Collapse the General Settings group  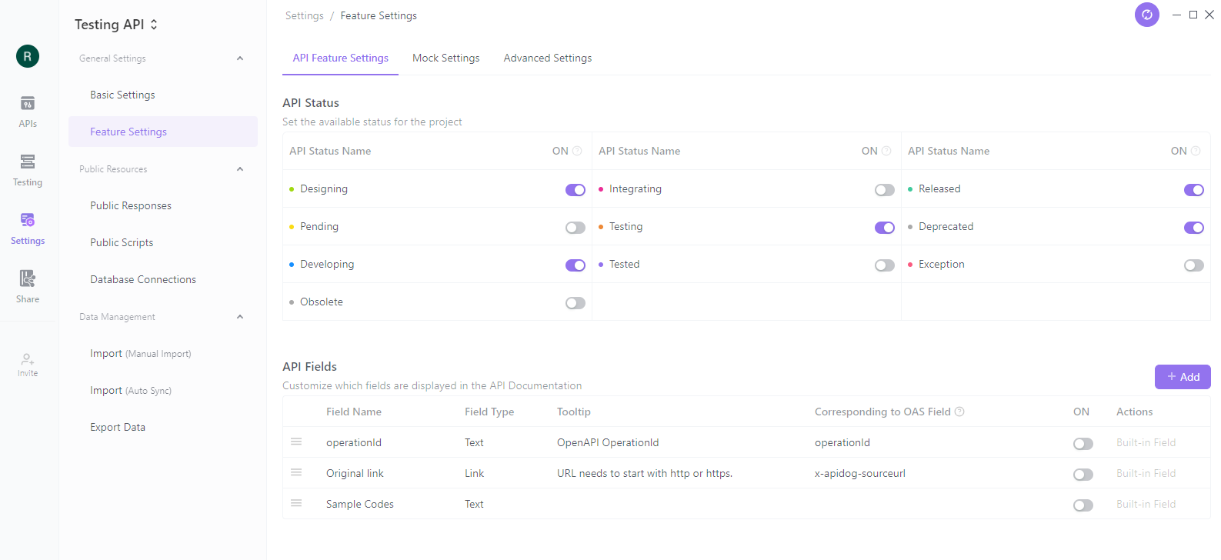point(240,58)
